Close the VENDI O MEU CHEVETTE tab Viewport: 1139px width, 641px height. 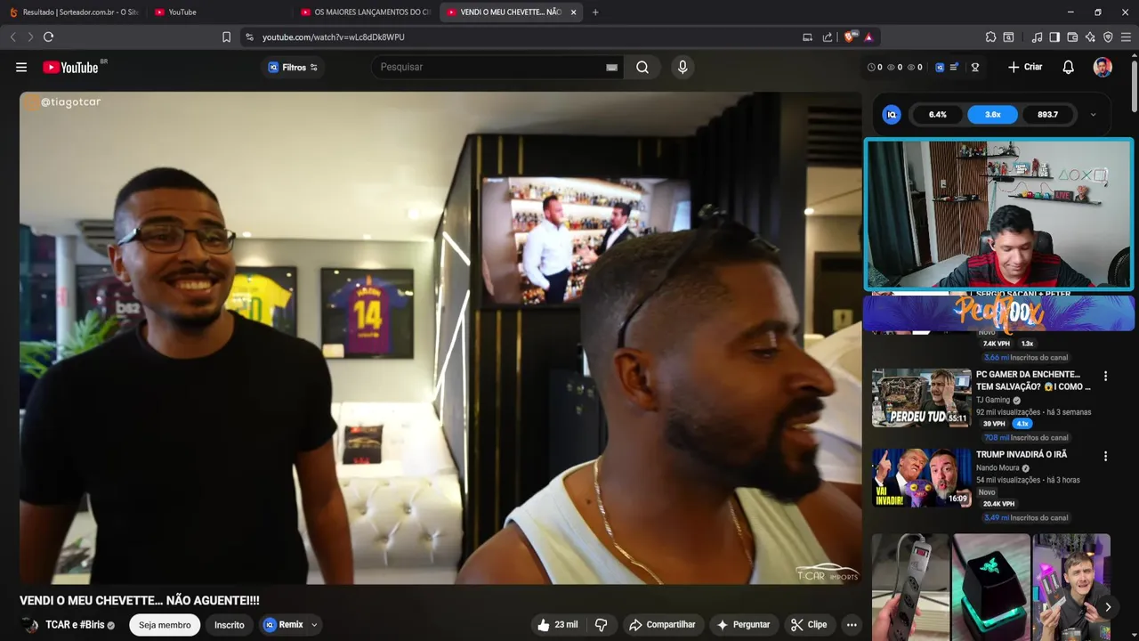tap(573, 12)
